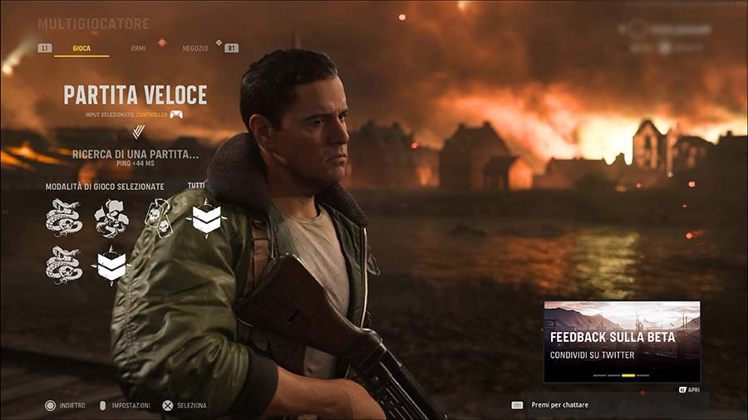Click the yellow highlighted banner page indicator
Viewport: 748px width, 420px height.
point(628,376)
